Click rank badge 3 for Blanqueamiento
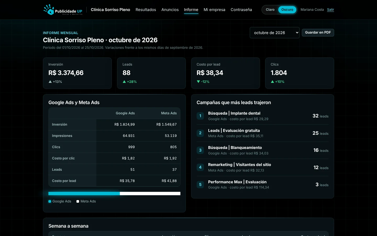 point(200,150)
